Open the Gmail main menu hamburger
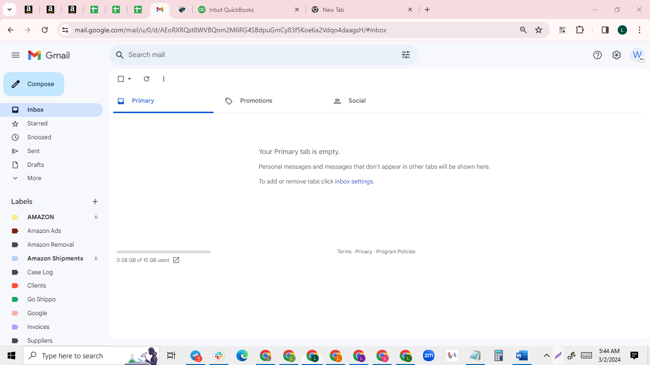The width and height of the screenshot is (650, 365). [x=15, y=55]
